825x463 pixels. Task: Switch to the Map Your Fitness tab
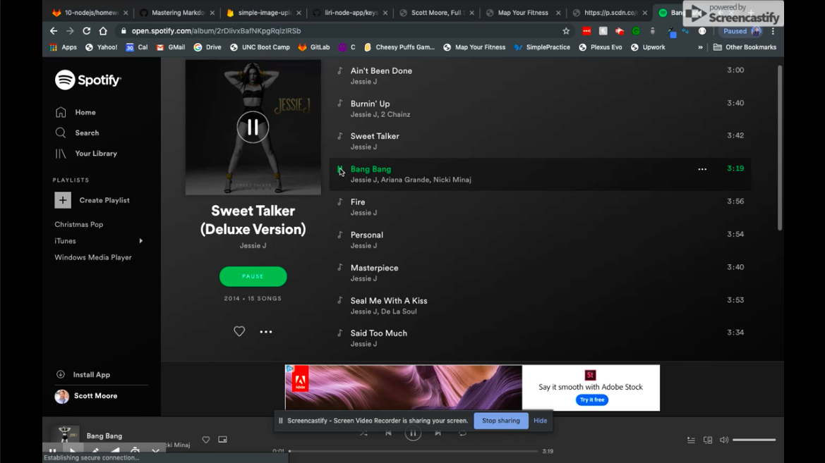tap(523, 13)
